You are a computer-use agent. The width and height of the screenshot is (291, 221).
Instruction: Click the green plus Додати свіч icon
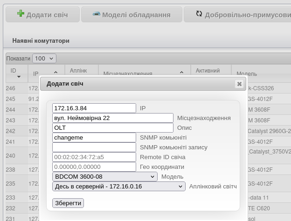[21, 14]
